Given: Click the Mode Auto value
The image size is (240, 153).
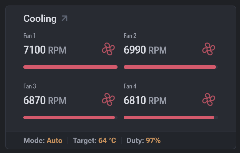Looking at the screenshot, I should 54,141.
